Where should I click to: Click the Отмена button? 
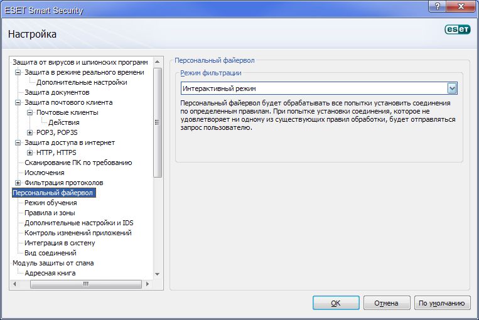tap(386, 303)
